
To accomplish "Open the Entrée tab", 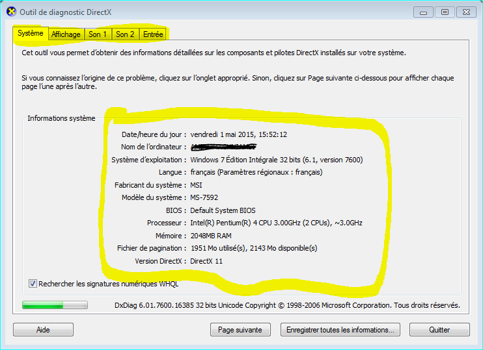I will point(153,34).
